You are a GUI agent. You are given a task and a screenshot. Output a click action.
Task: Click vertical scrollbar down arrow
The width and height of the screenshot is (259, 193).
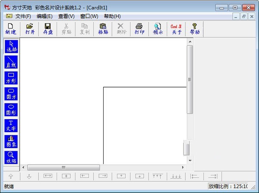[x=190, y=161]
